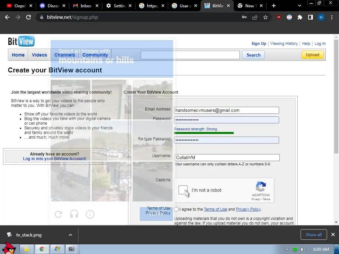339x254 pixels.
Task: Go back with the browser back arrow
Action: [7, 17]
